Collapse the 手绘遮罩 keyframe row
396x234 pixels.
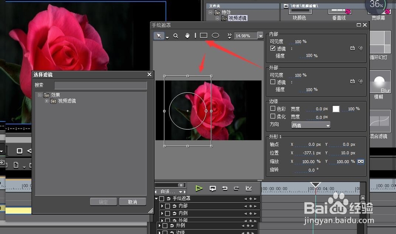pos(156,199)
